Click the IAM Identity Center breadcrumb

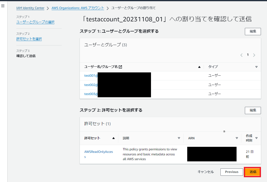coord(30,8)
